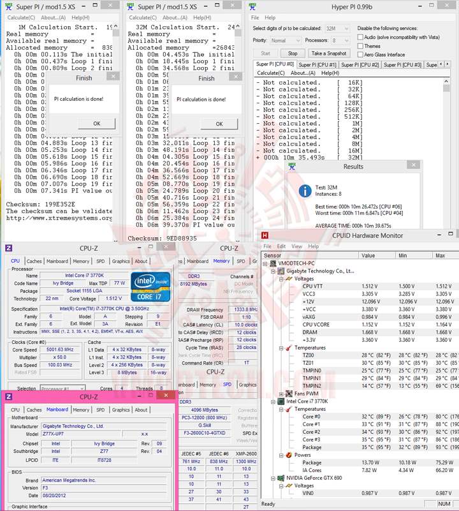Click the Core Speed 5001.63 MHz field

[60, 350]
